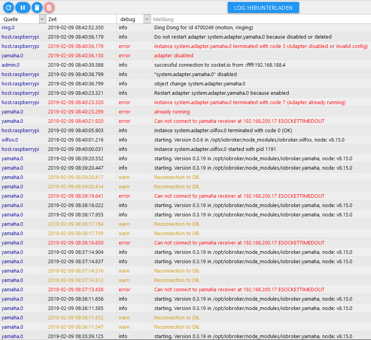Click the Meldung filter input field
The height and width of the screenshot is (340, 371).
tap(261, 19)
